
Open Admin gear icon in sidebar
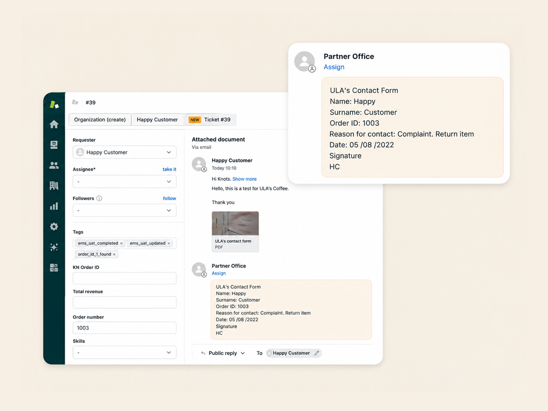coord(54,226)
